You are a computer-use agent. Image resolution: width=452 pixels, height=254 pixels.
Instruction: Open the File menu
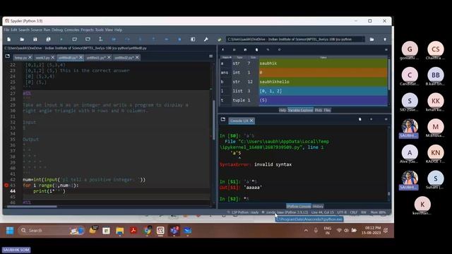click(x=6, y=30)
